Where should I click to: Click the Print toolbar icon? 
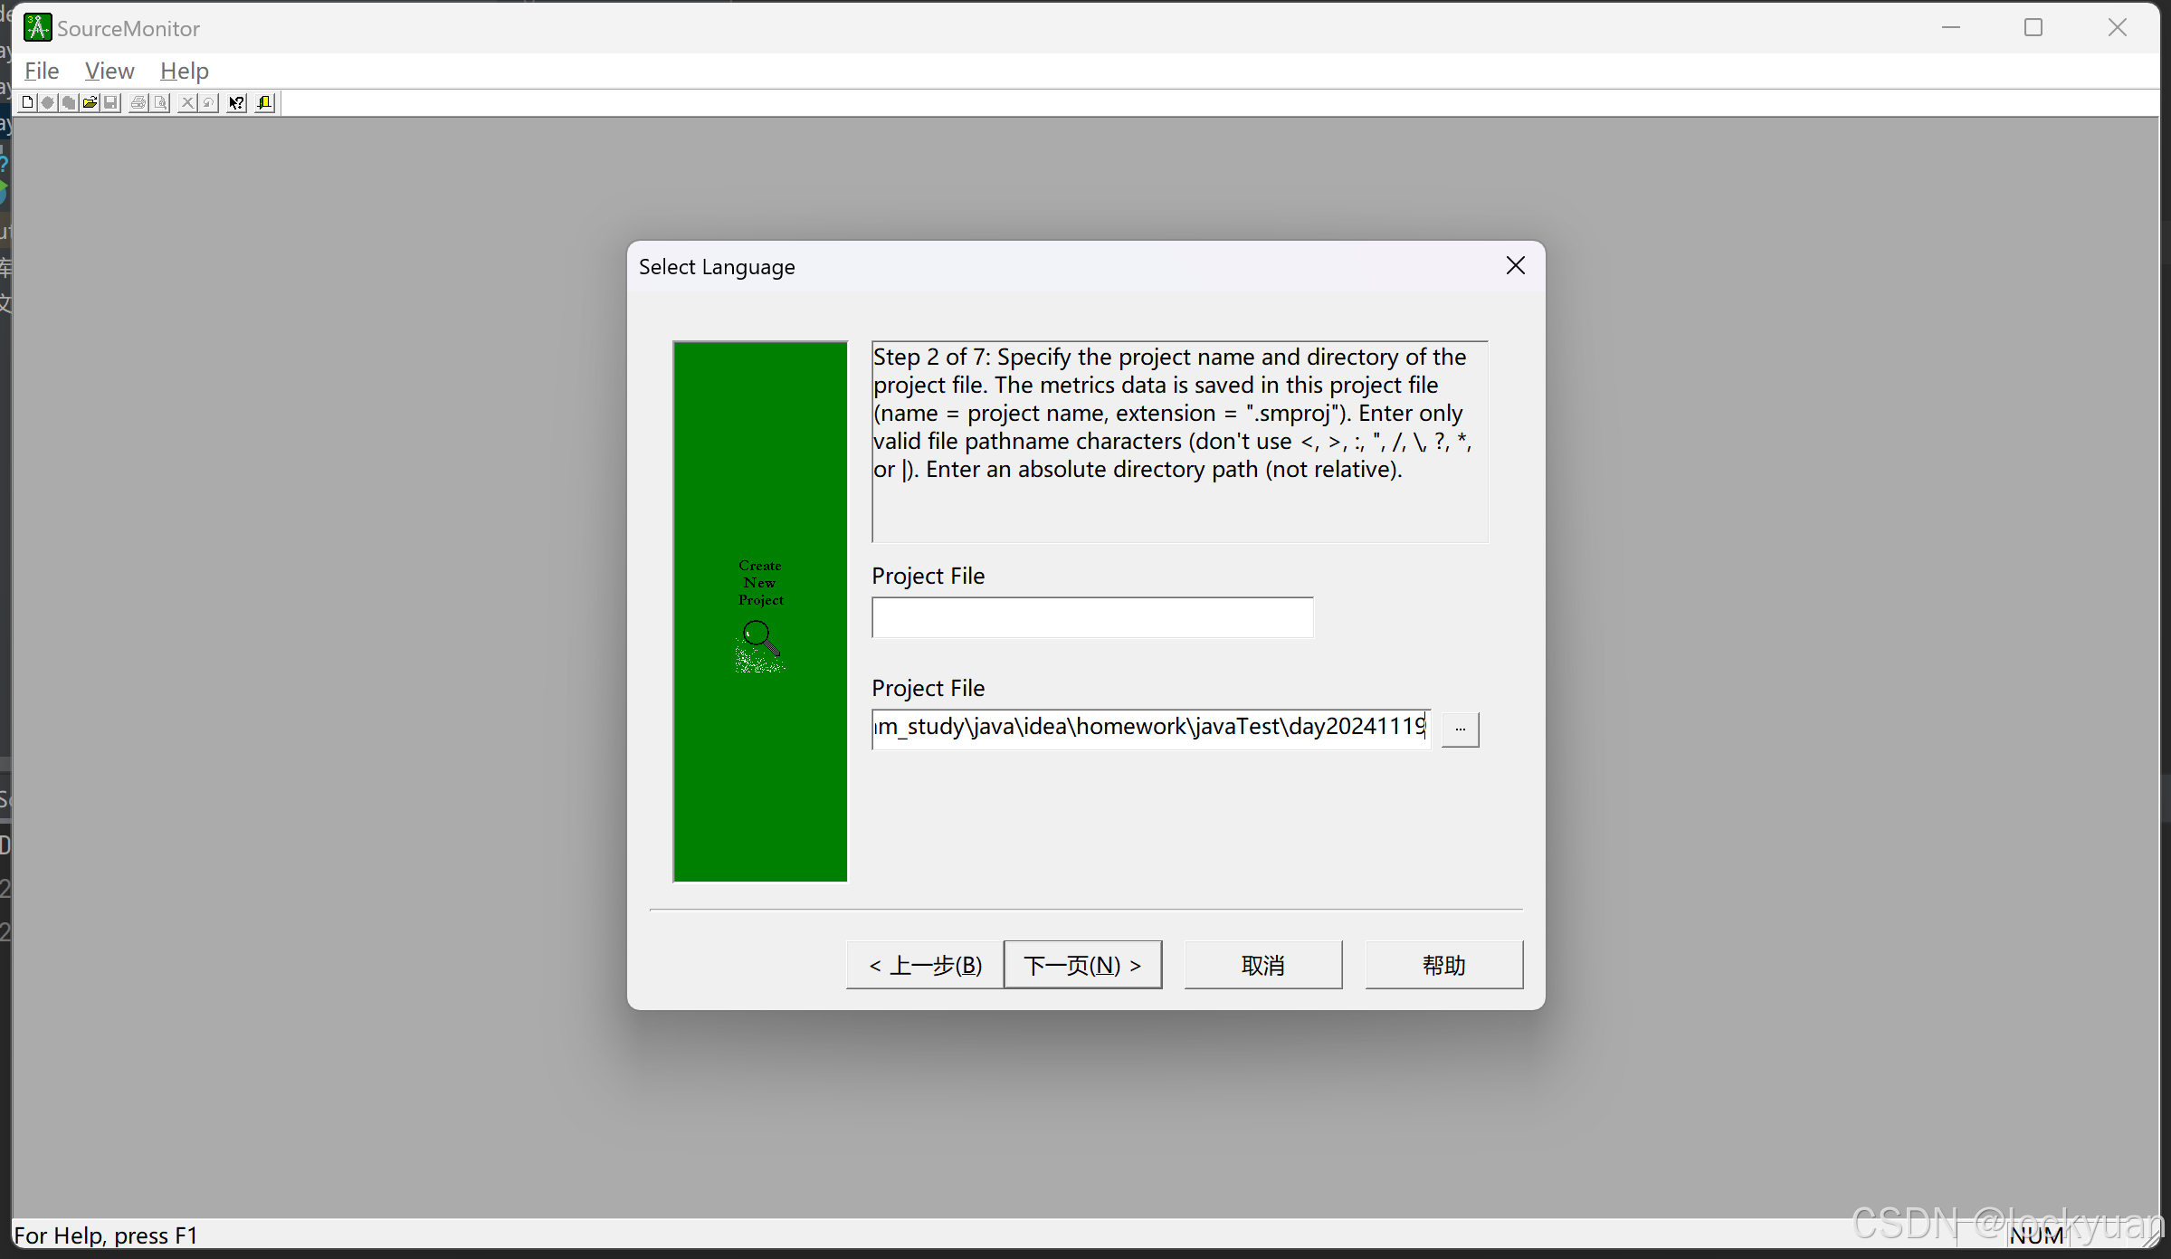138,102
